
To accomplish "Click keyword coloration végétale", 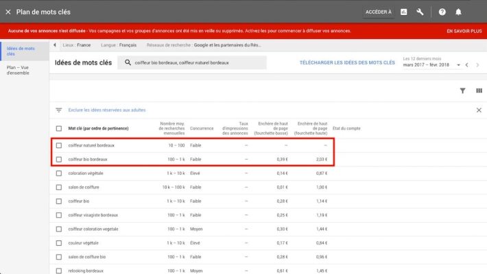I will (86, 173).
